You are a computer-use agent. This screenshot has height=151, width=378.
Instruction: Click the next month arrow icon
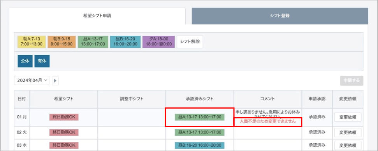(x=55, y=81)
